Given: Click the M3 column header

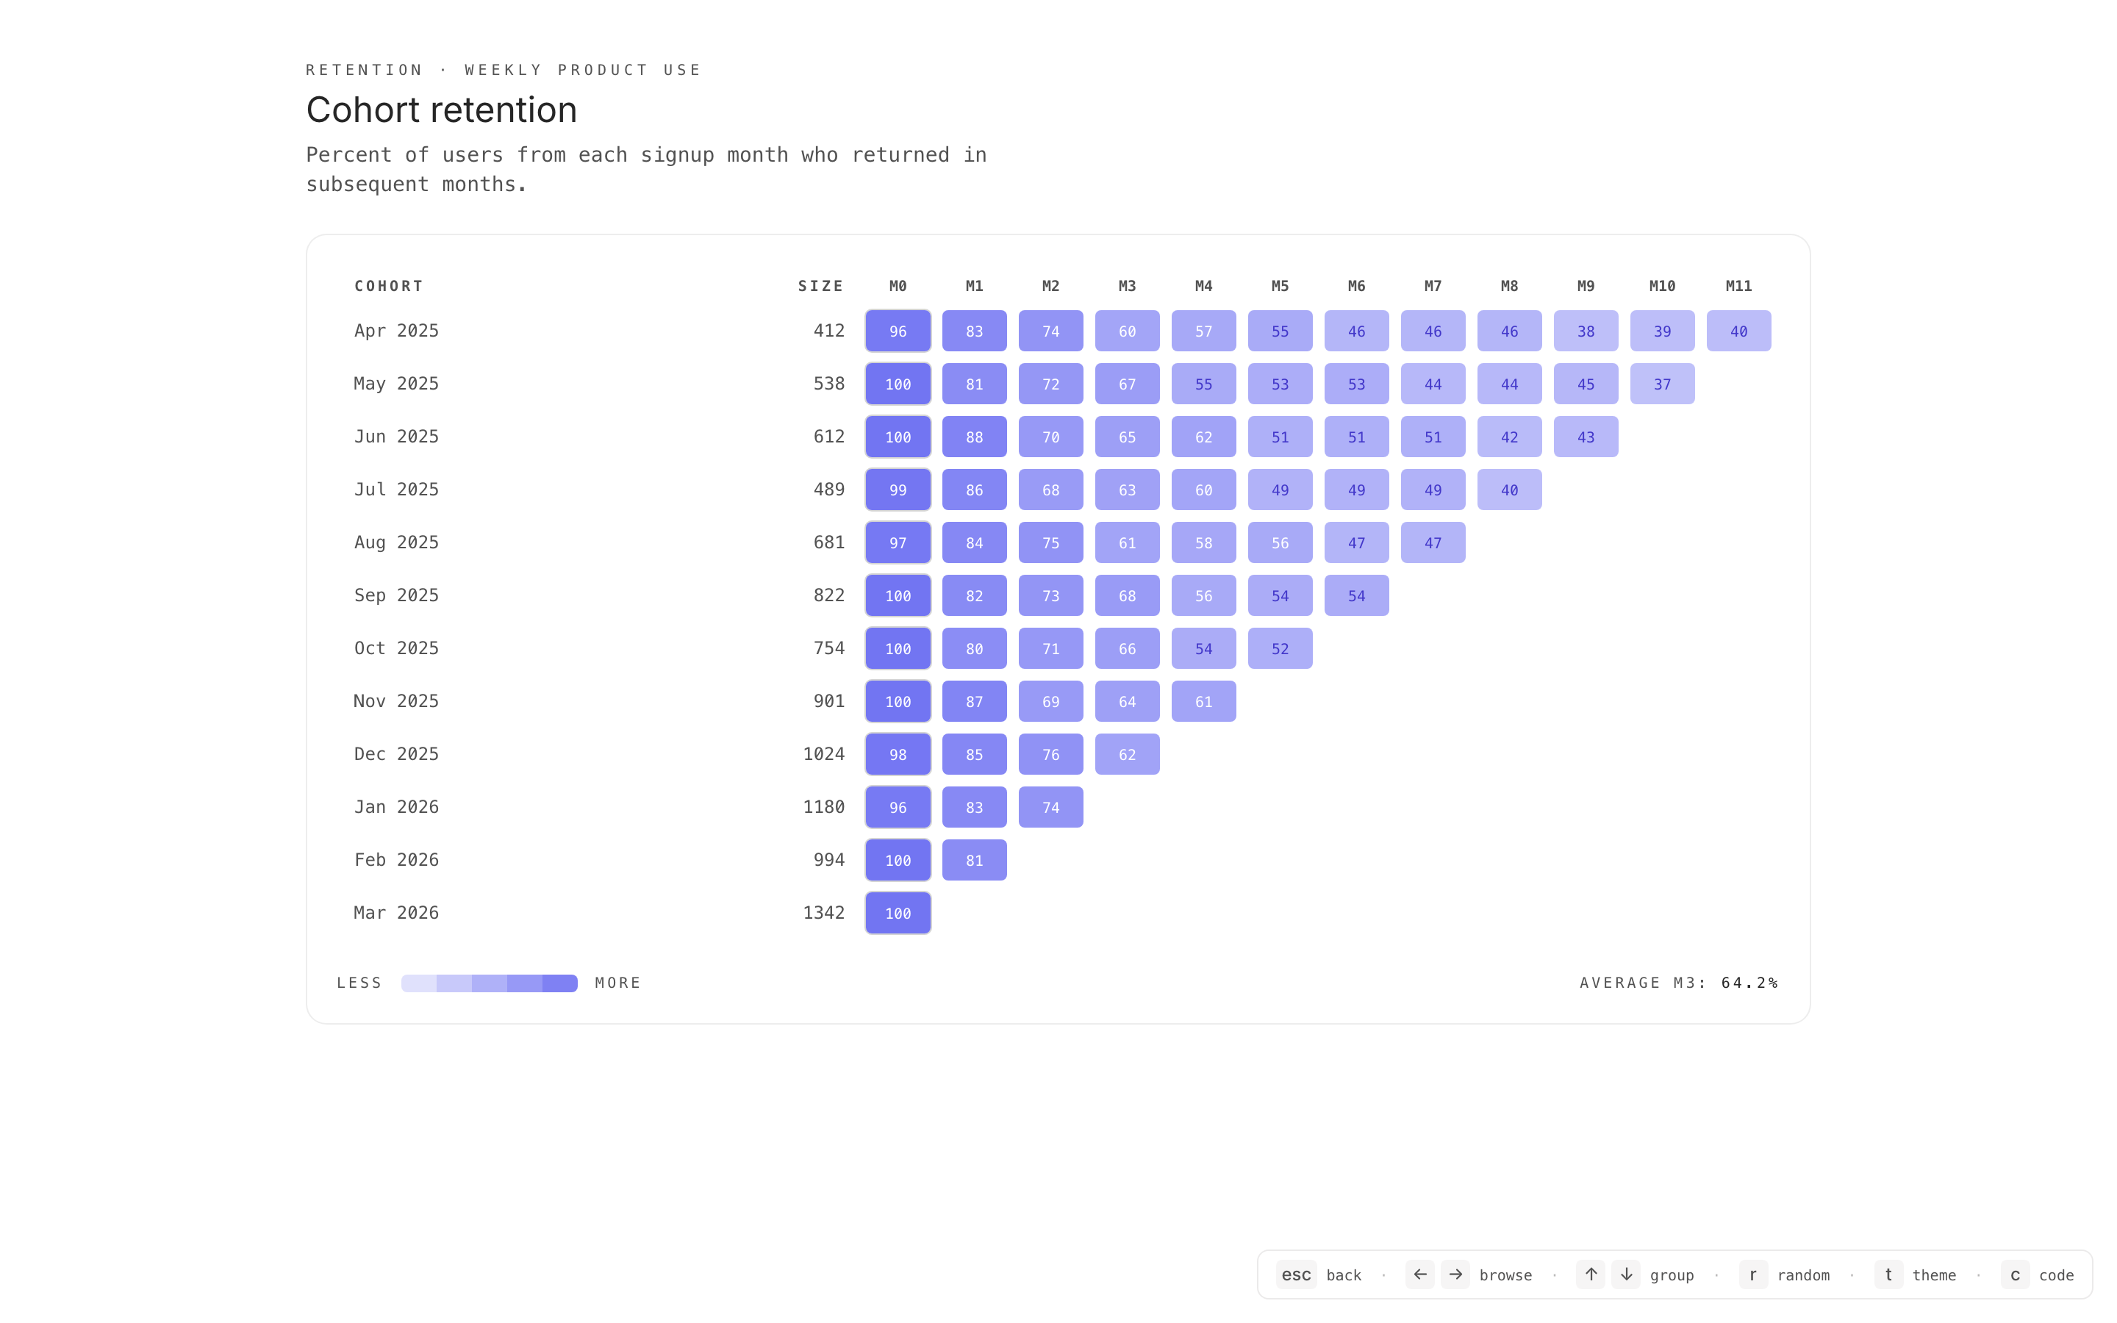Looking at the screenshot, I should tap(1127, 286).
